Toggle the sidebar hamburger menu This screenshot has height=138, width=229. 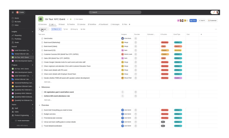coord(13,12)
